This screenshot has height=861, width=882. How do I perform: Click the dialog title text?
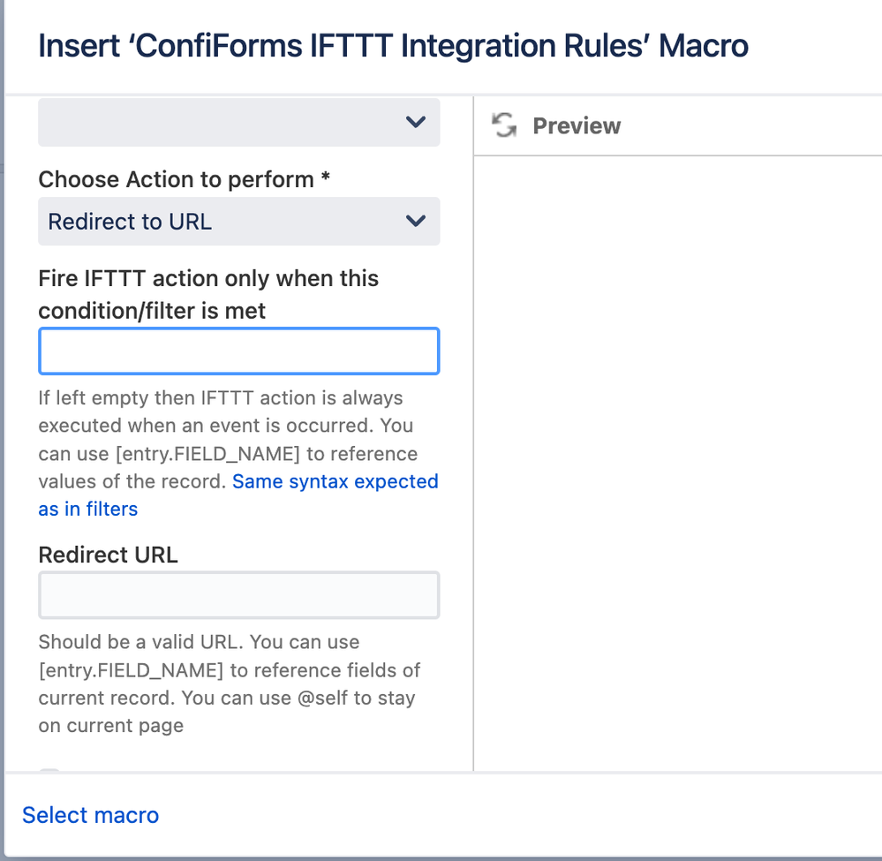click(x=394, y=45)
